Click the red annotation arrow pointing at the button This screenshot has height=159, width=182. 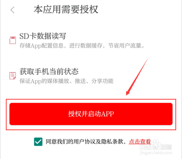pyautogui.click(x=137, y=77)
